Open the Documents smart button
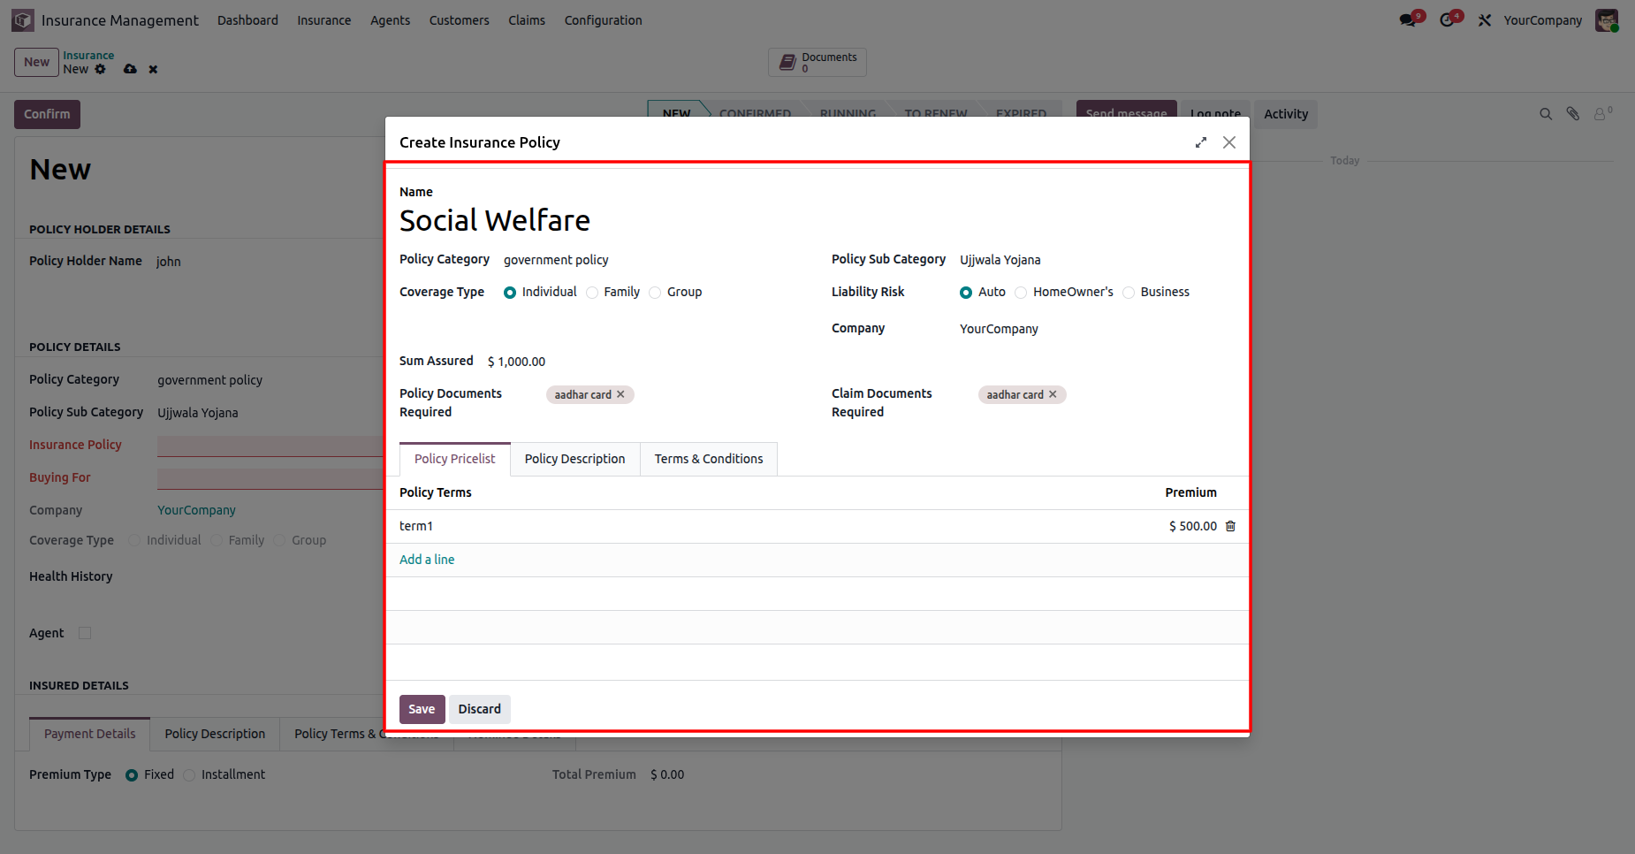Image resolution: width=1635 pixels, height=854 pixels. (817, 62)
